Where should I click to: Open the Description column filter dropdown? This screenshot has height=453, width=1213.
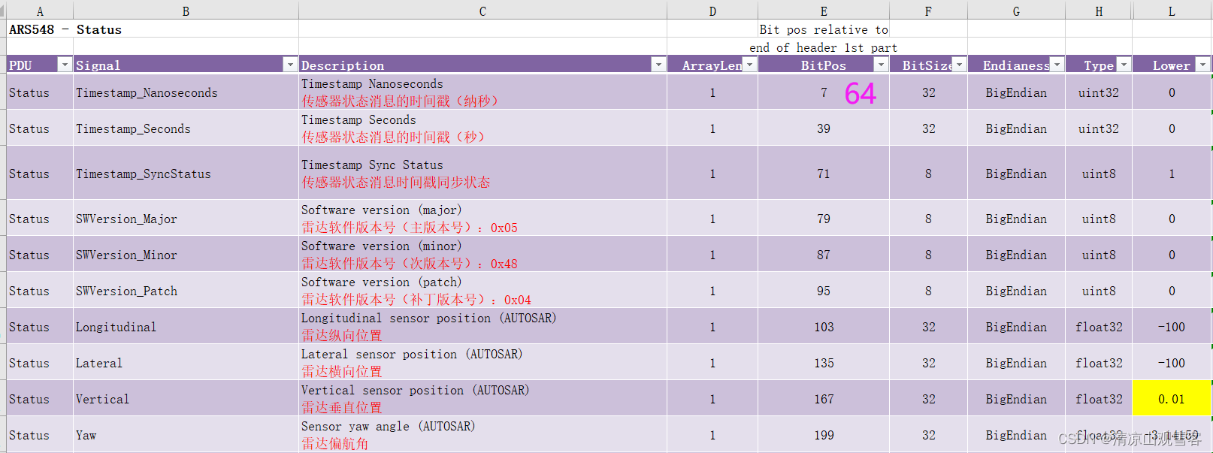[658, 65]
